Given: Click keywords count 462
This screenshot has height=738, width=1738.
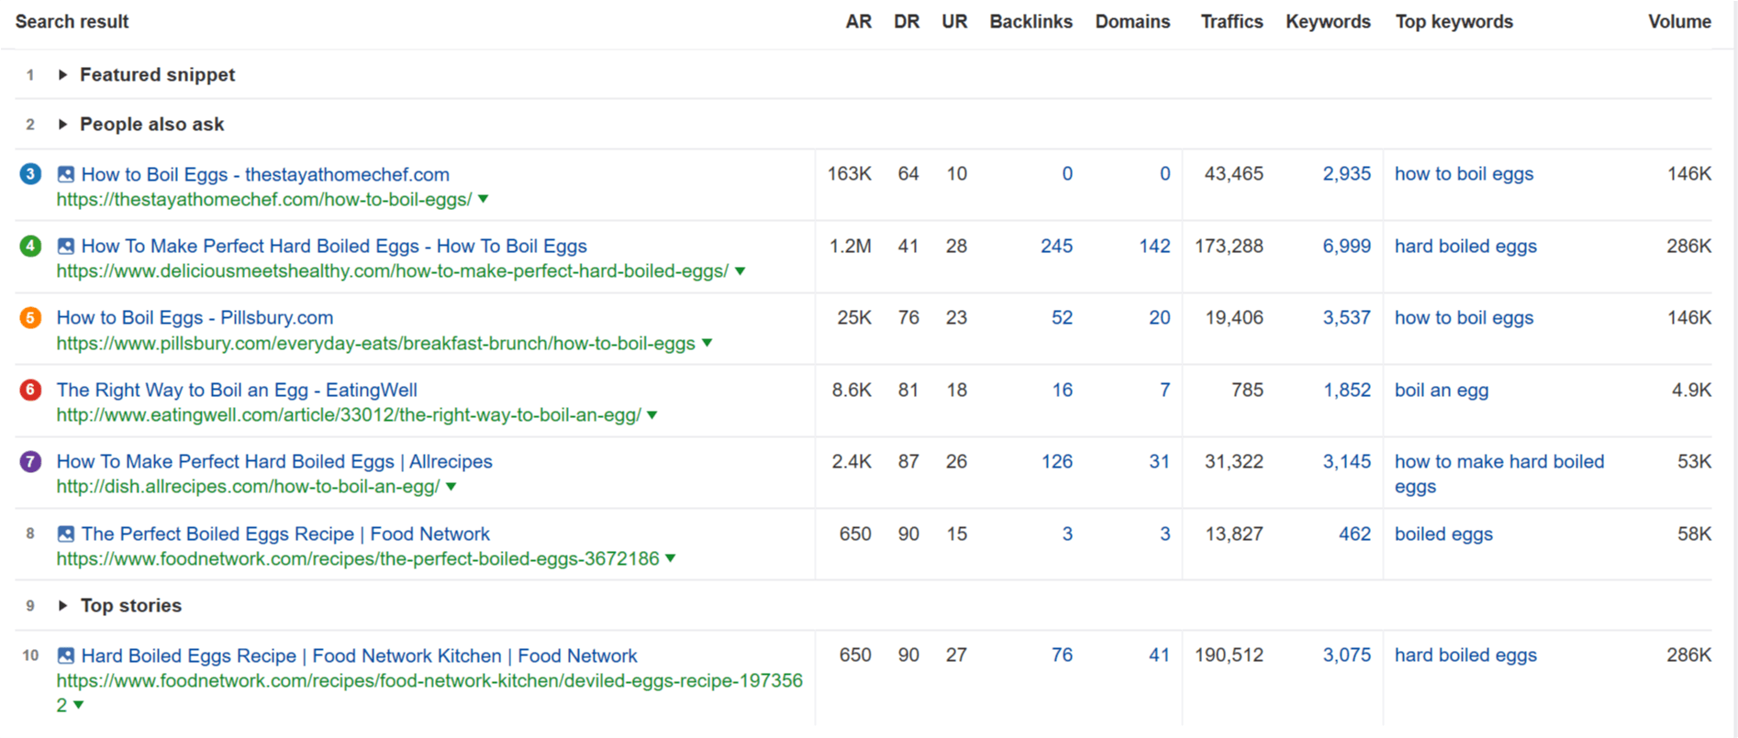Looking at the screenshot, I should coord(1354,534).
